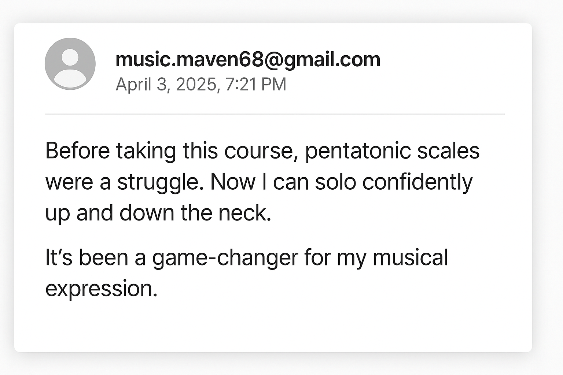Click the word "confidently" in the message
The width and height of the screenshot is (563, 375).
point(417,182)
